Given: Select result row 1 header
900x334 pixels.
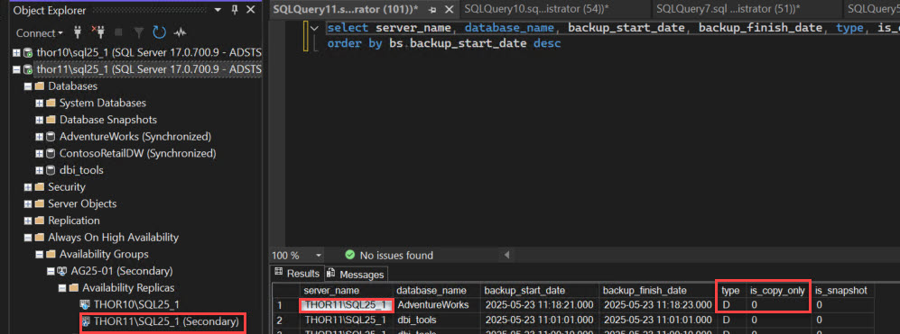Looking at the screenshot, I should click(285, 305).
